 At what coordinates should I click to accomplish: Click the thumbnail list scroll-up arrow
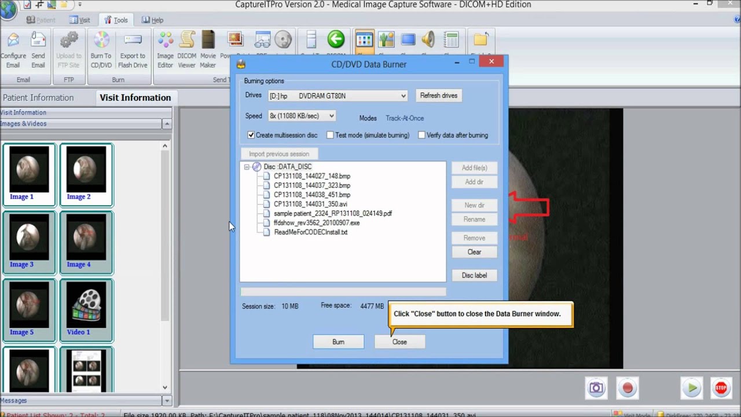(x=165, y=146)
